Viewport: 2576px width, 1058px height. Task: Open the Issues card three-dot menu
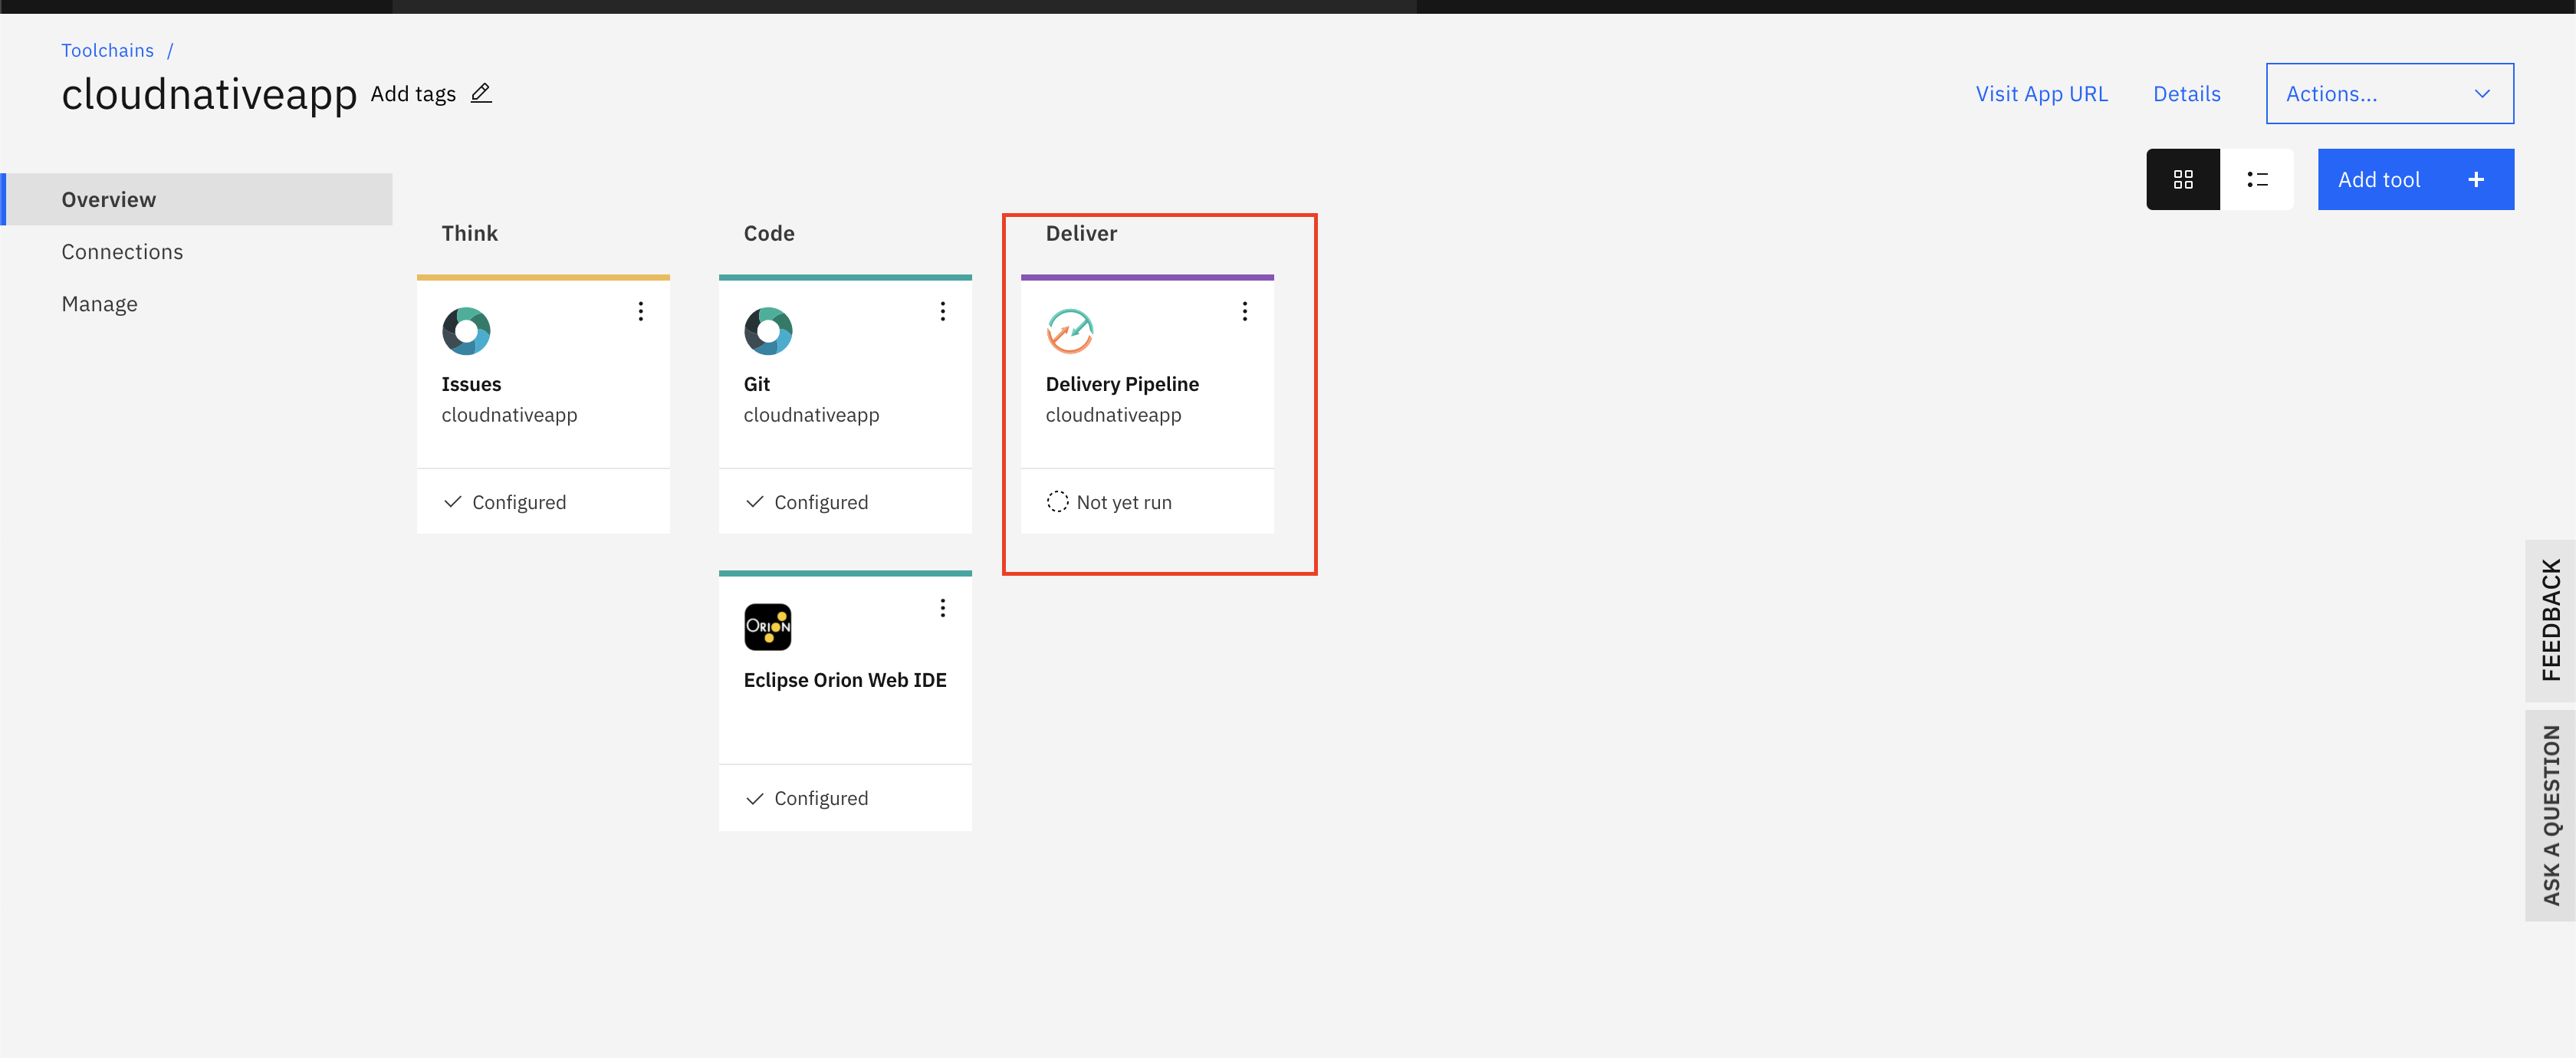[x=641, y=311]
